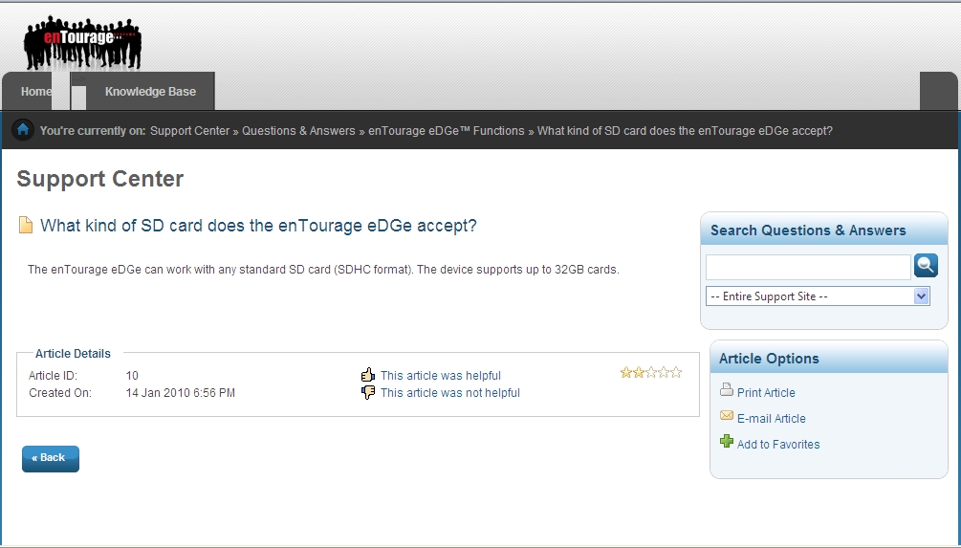Rate the article with the third star

651,372
